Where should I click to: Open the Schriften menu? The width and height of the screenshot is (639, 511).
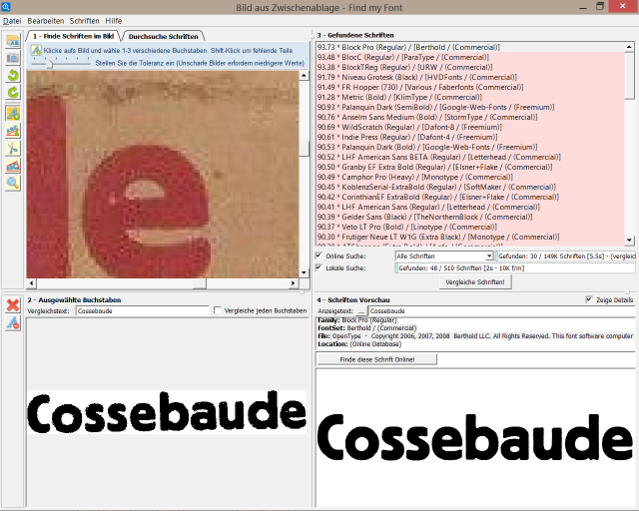point(84,21)
